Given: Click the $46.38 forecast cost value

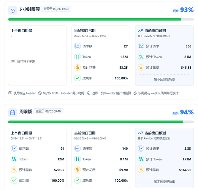Looking at the screenshot, I should point(186,68).
